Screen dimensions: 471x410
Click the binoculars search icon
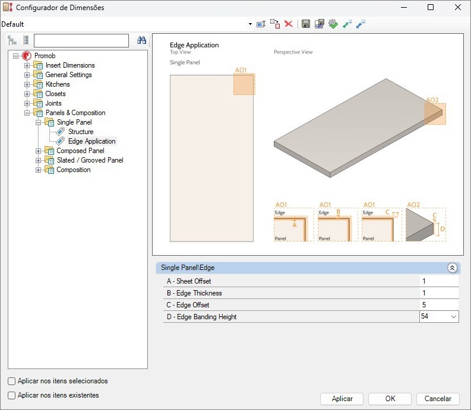pyautogui.click(x=141, y=40)
